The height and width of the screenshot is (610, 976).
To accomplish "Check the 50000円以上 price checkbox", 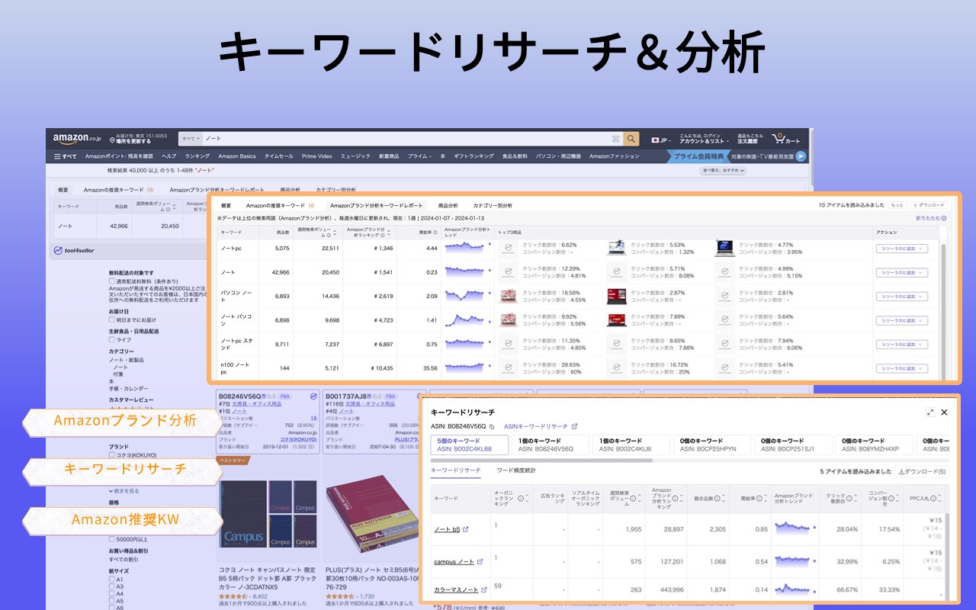I will pyautogui.click(x=112, y=539).
